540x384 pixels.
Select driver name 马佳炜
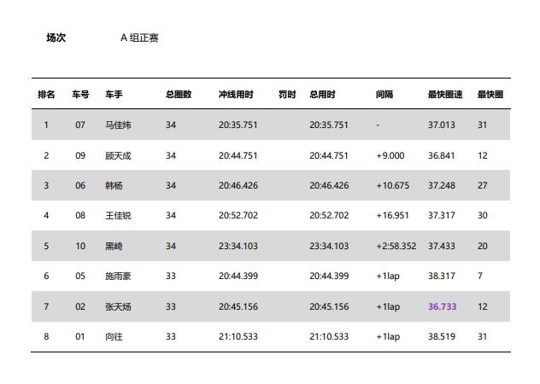(x=118, y=125)
